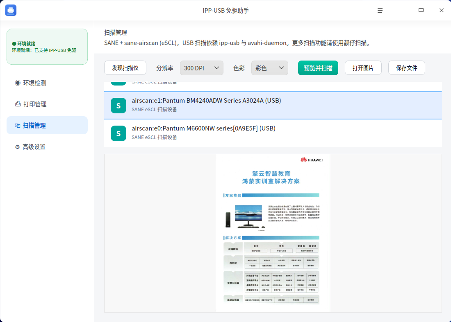Select the Pantum M6600NW series scanner row
451x322 pixels.
pos(273,133)
